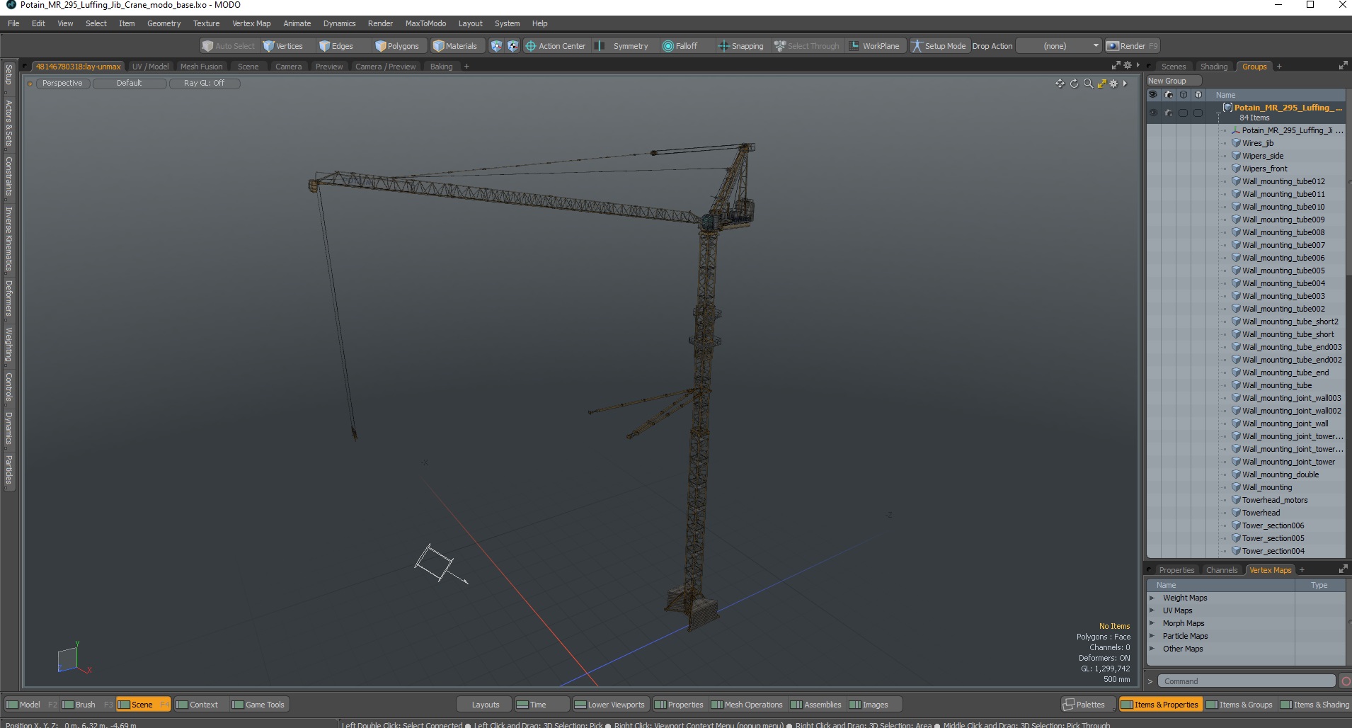The width and height of the screenshot is (1352, 728).
Task: Open the Mesh Operations panel
Action: [x=747, y=705]
